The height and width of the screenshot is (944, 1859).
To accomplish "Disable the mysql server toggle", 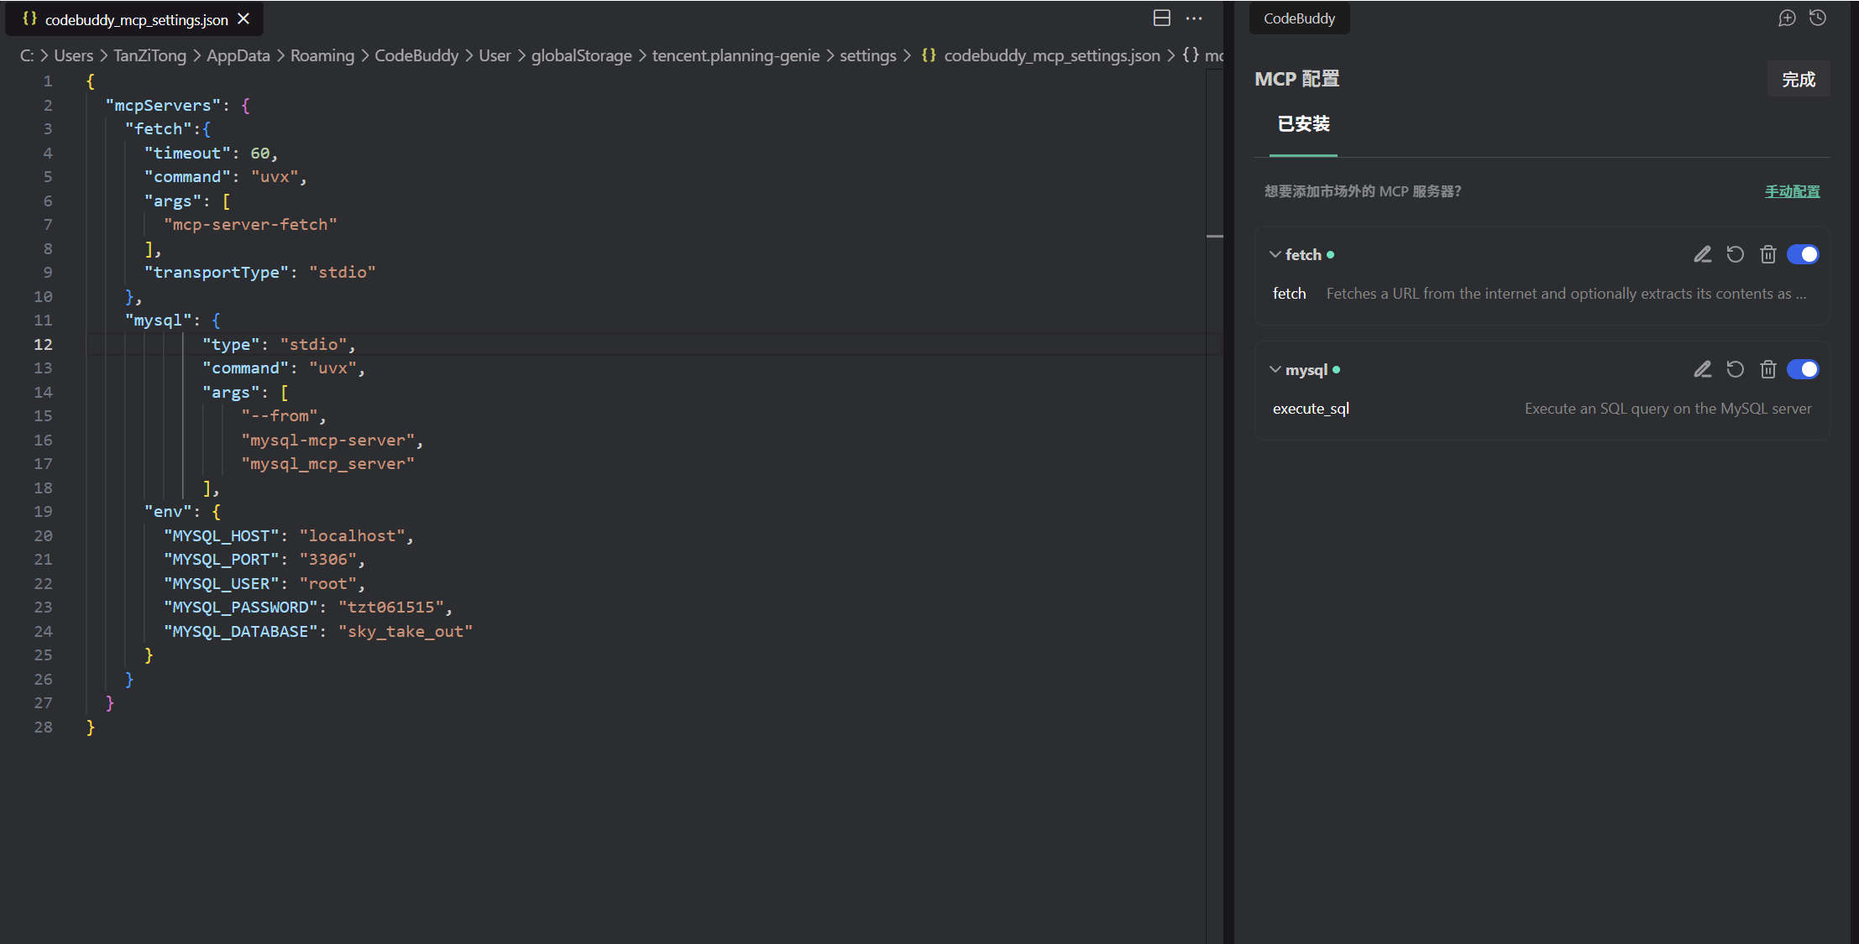I will point(1803,369).
